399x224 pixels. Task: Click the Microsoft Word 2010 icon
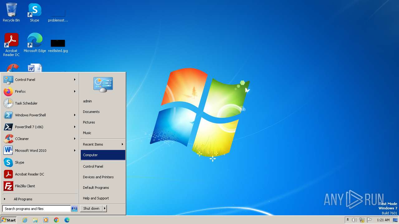[8, 151]
